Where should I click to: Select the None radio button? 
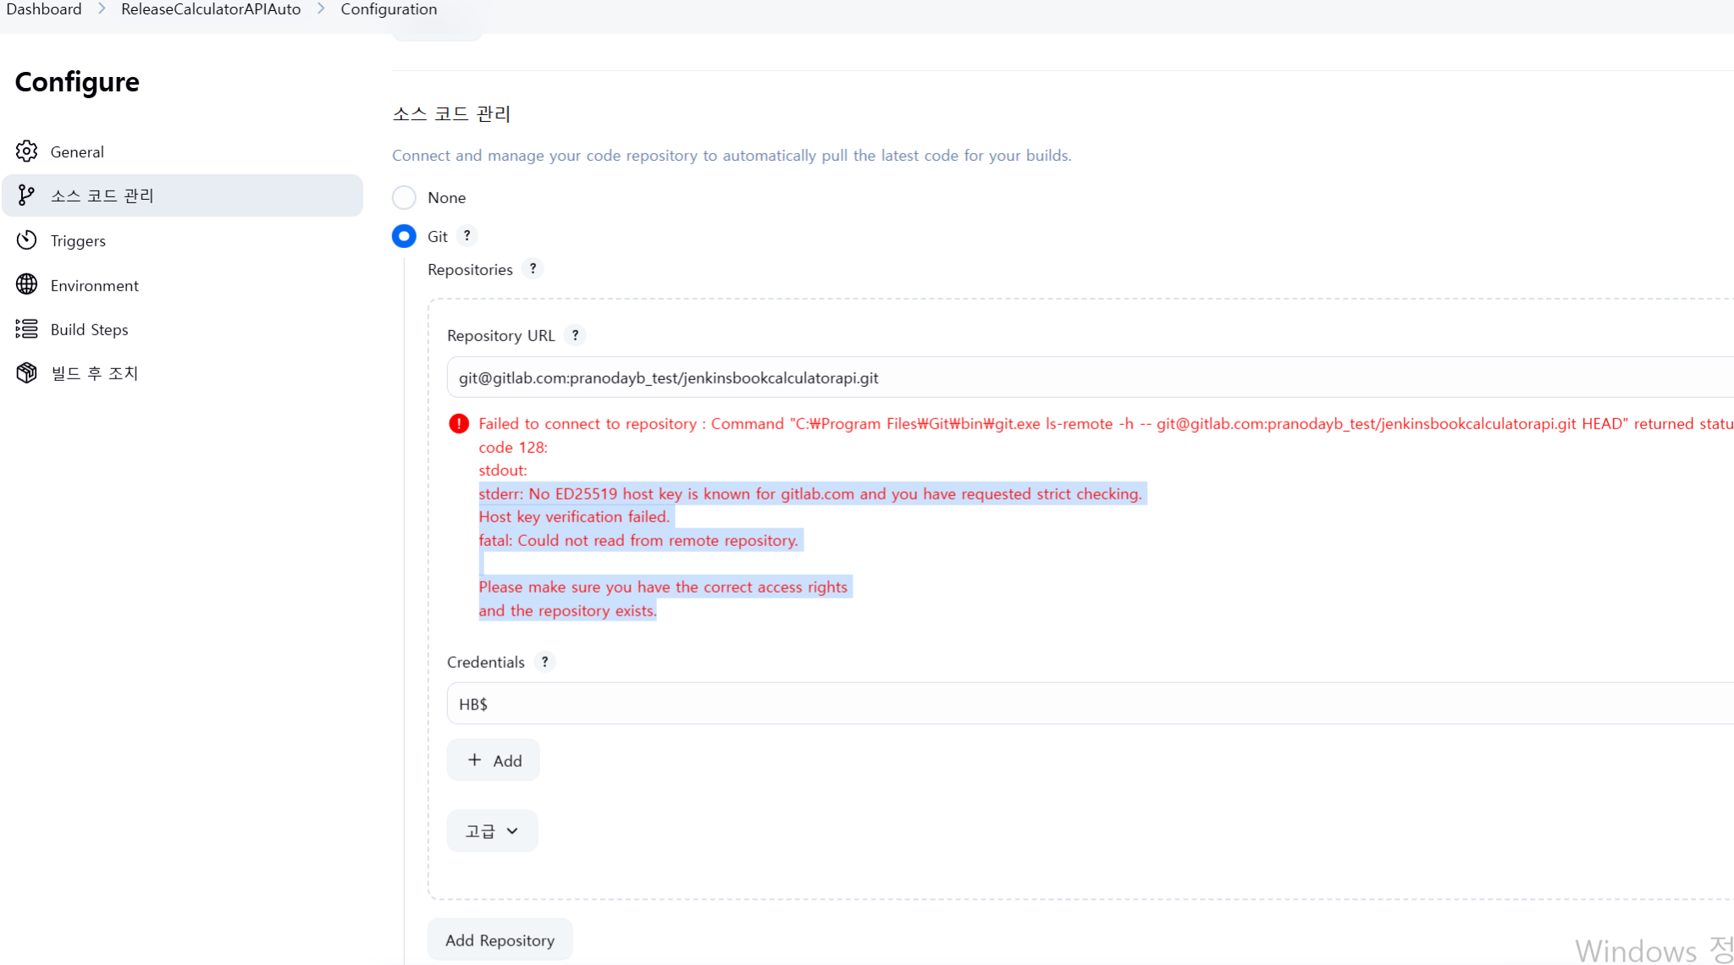tap(404, 197)
